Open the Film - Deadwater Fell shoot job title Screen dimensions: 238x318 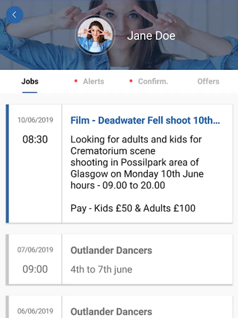pyautogui.click(x=145, y=120)
